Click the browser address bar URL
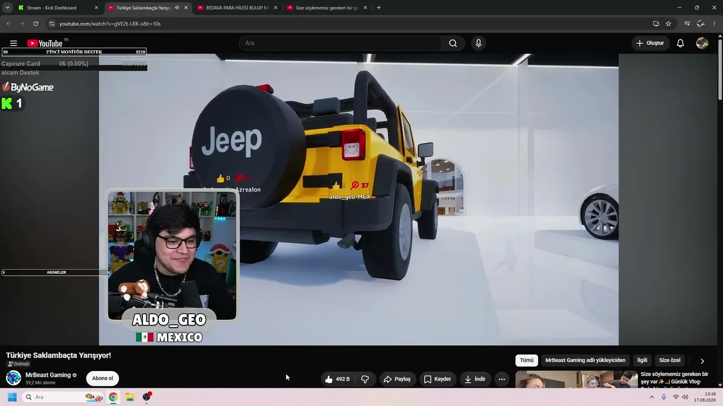This screenshot has width=723, height=406. (x=110, y=24)
